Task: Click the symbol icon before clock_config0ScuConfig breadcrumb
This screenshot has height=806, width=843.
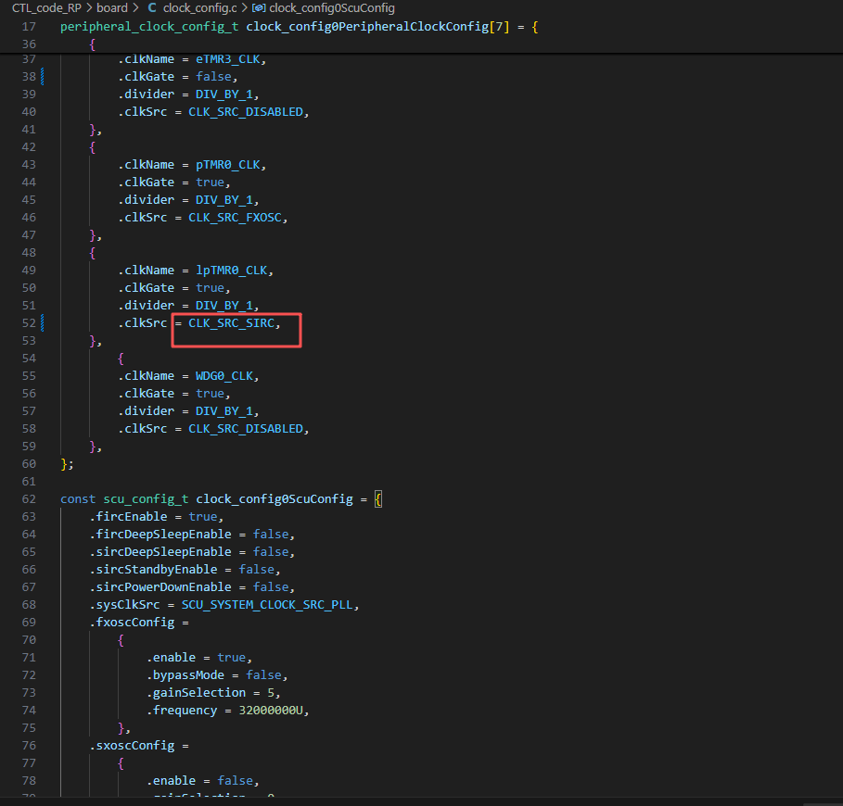Action: click(x=259, y=8)
